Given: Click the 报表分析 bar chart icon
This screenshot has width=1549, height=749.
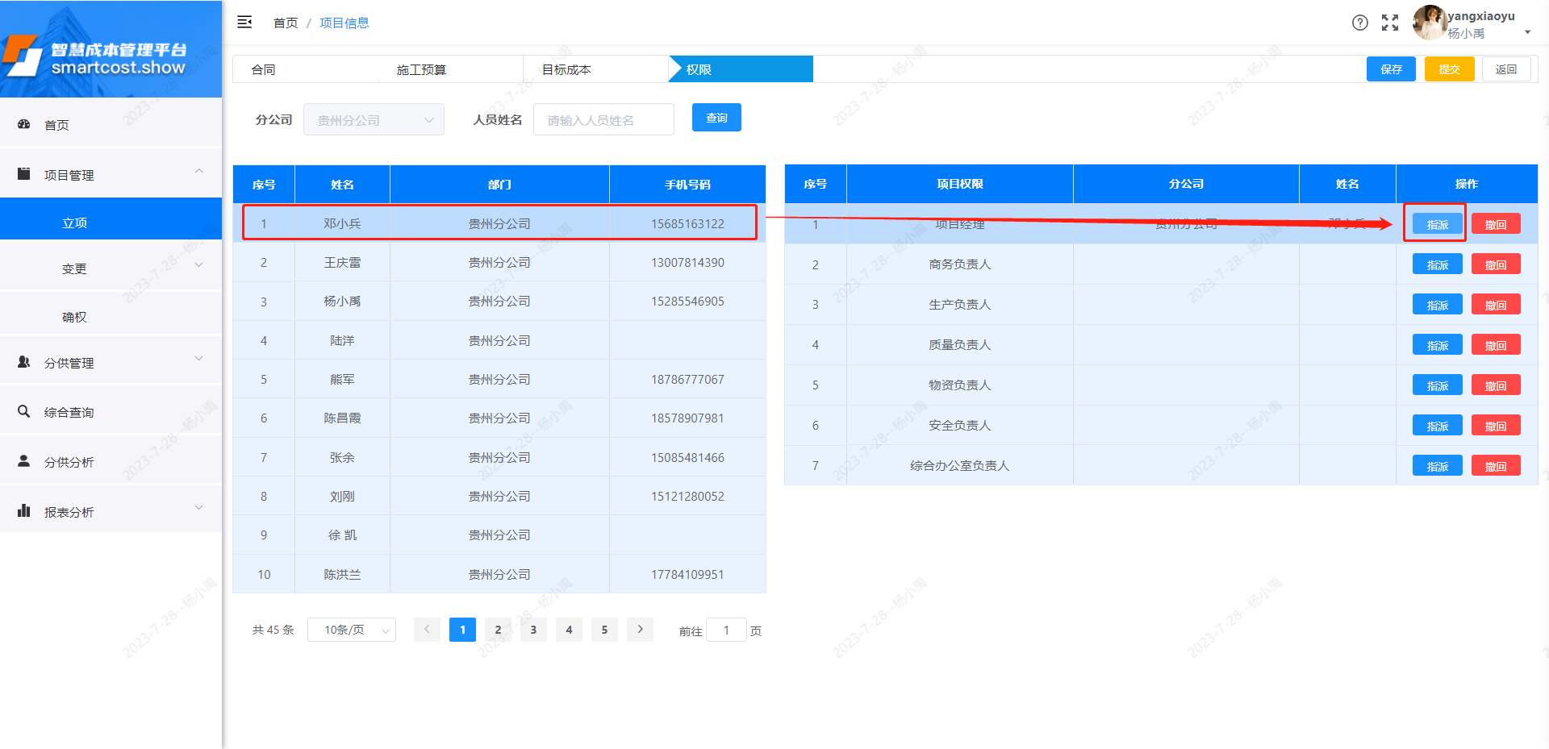Looking at the screenshot, I should point(24,511).
